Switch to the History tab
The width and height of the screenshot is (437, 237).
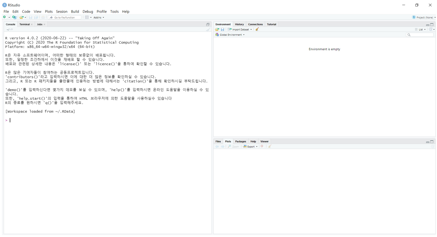(239, 24)
